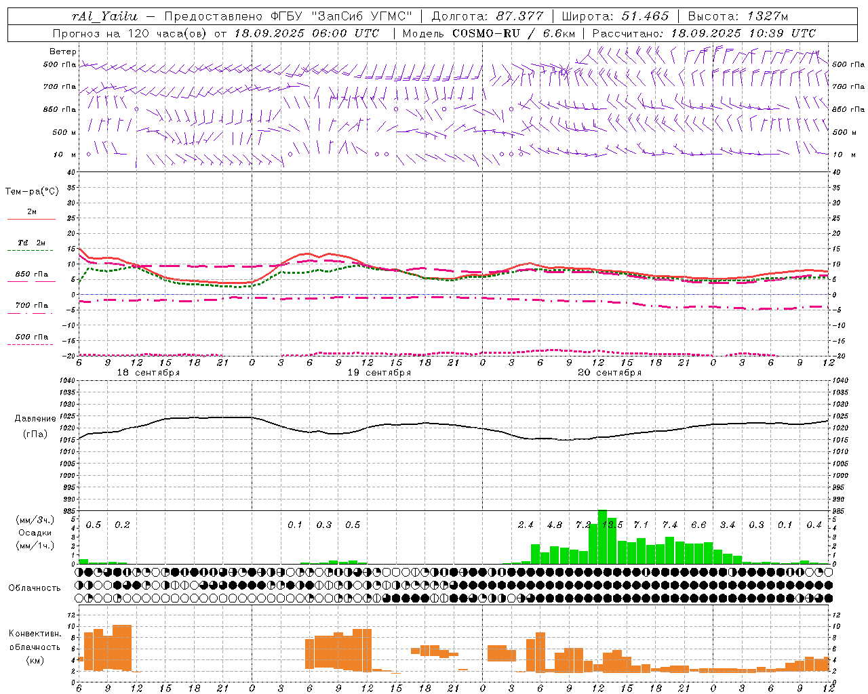868x694 pixels.
Task: Click the Td 2м legend entry
Action: click(31, 243)
